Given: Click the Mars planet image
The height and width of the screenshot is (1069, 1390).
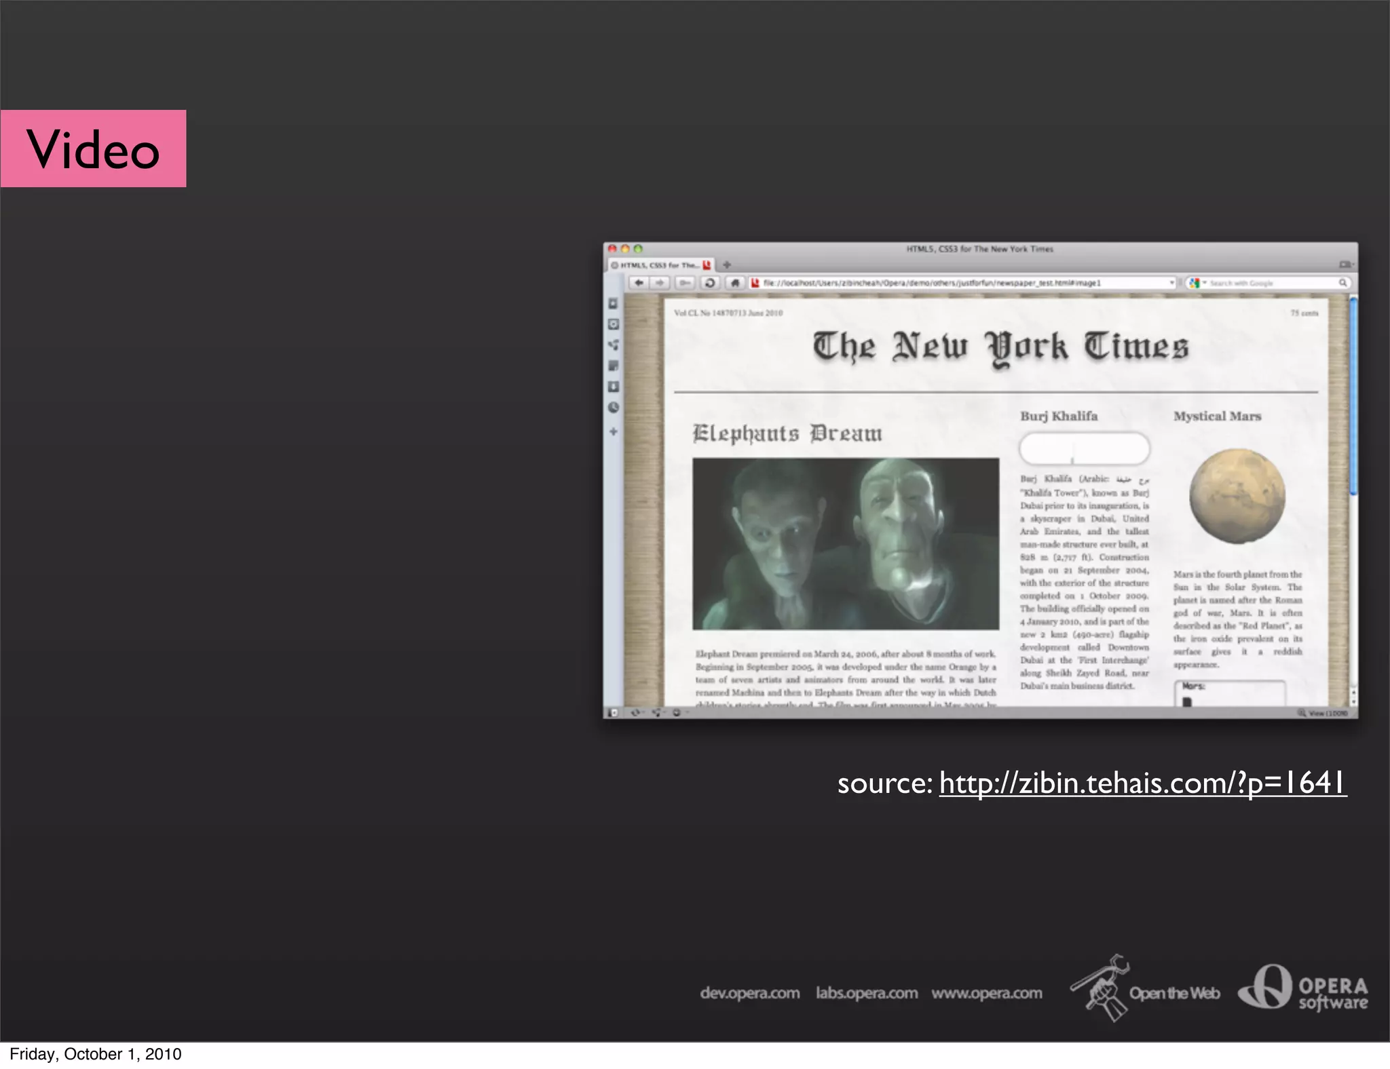Looking at the screenshot, I should 1237,496.
